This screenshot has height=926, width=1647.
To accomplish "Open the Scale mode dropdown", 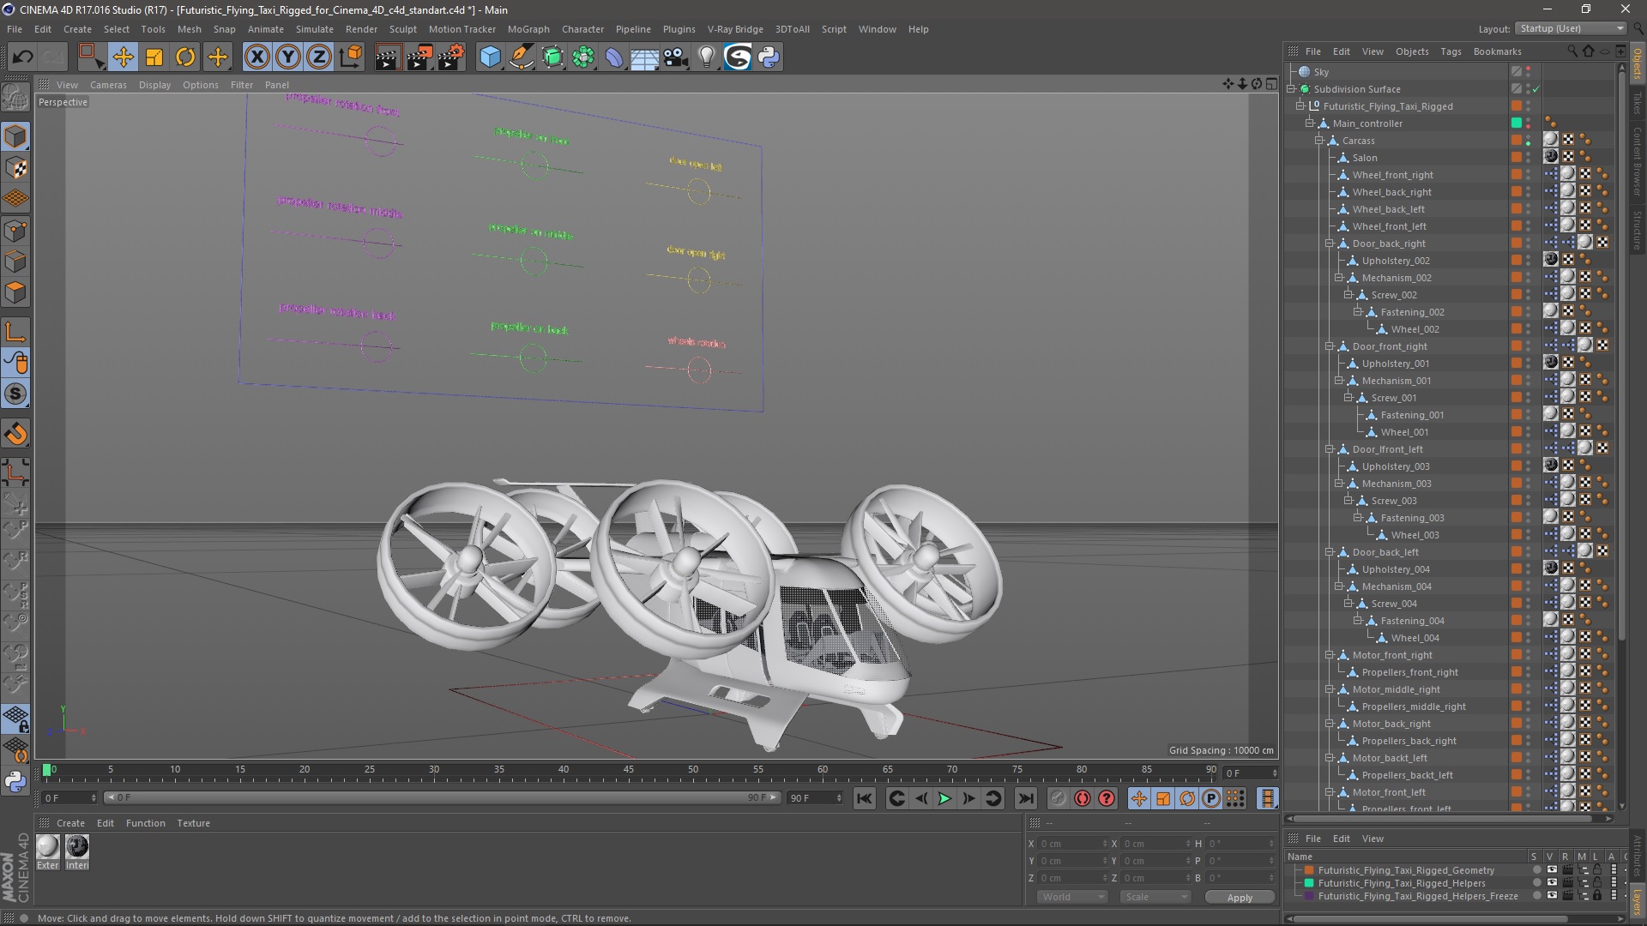I will coord(1155,897).
